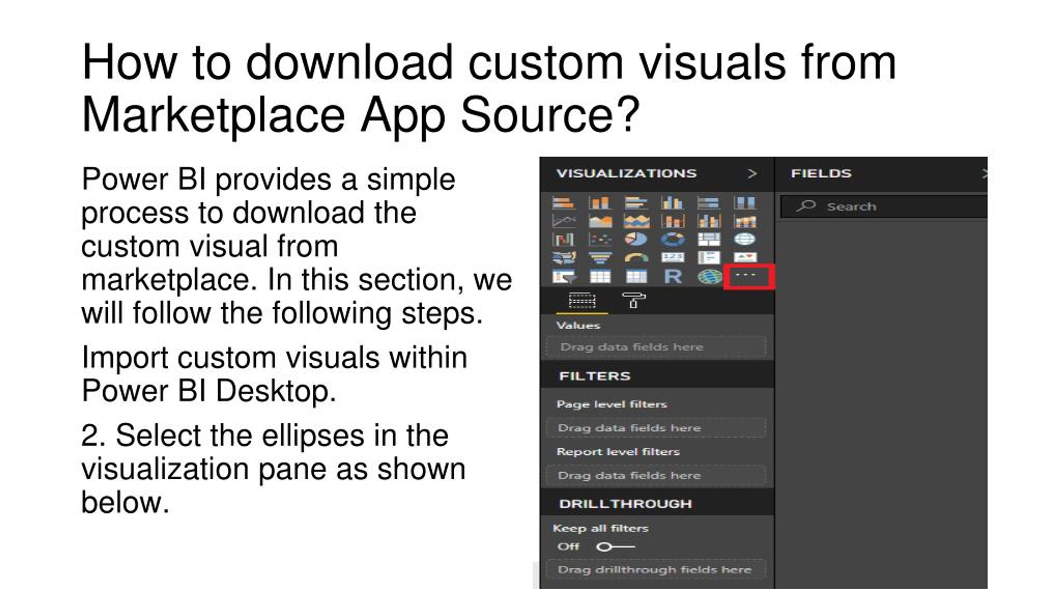Click the Page level filters drop well
The height and width of the screenshot is (597, 1061).
(x=656, y=427)
